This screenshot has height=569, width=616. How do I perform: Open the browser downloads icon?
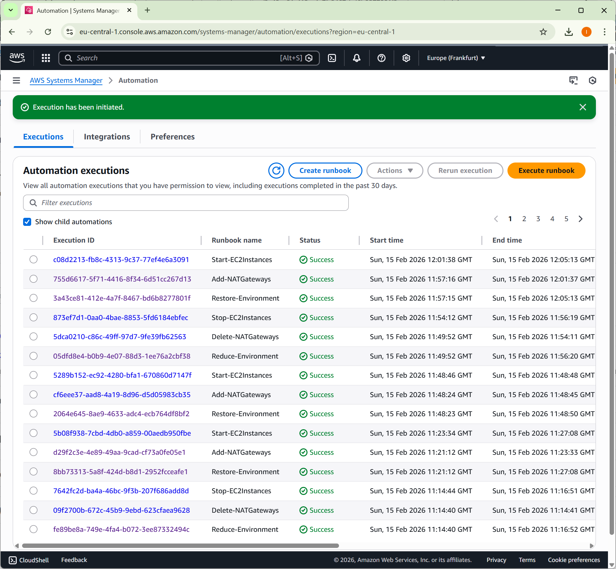coord(569,32)
